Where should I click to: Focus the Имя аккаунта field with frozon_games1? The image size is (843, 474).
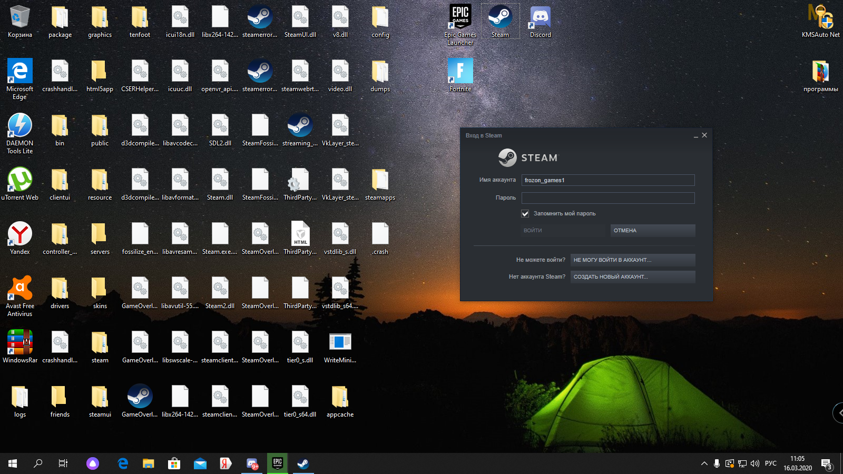tap(608, 180)
